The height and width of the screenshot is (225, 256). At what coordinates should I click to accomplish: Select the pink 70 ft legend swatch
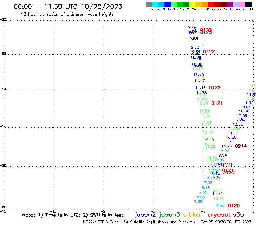(241, 4)
